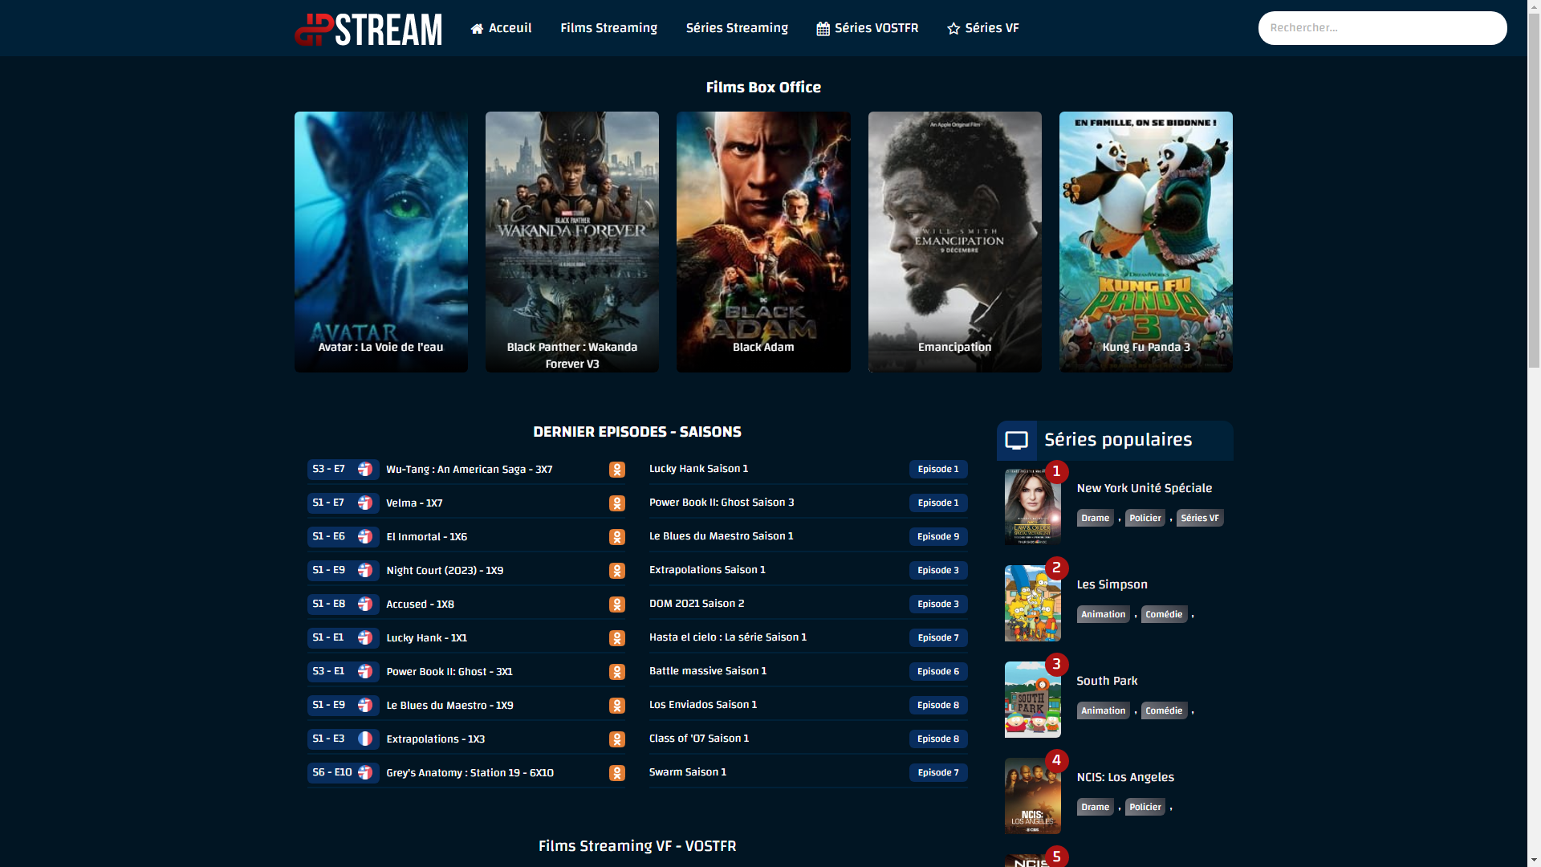1541x867 pixels.
Task: Click orange icon on Grey's Anatomy Station 19 row
Action: (x=616, y=773)
